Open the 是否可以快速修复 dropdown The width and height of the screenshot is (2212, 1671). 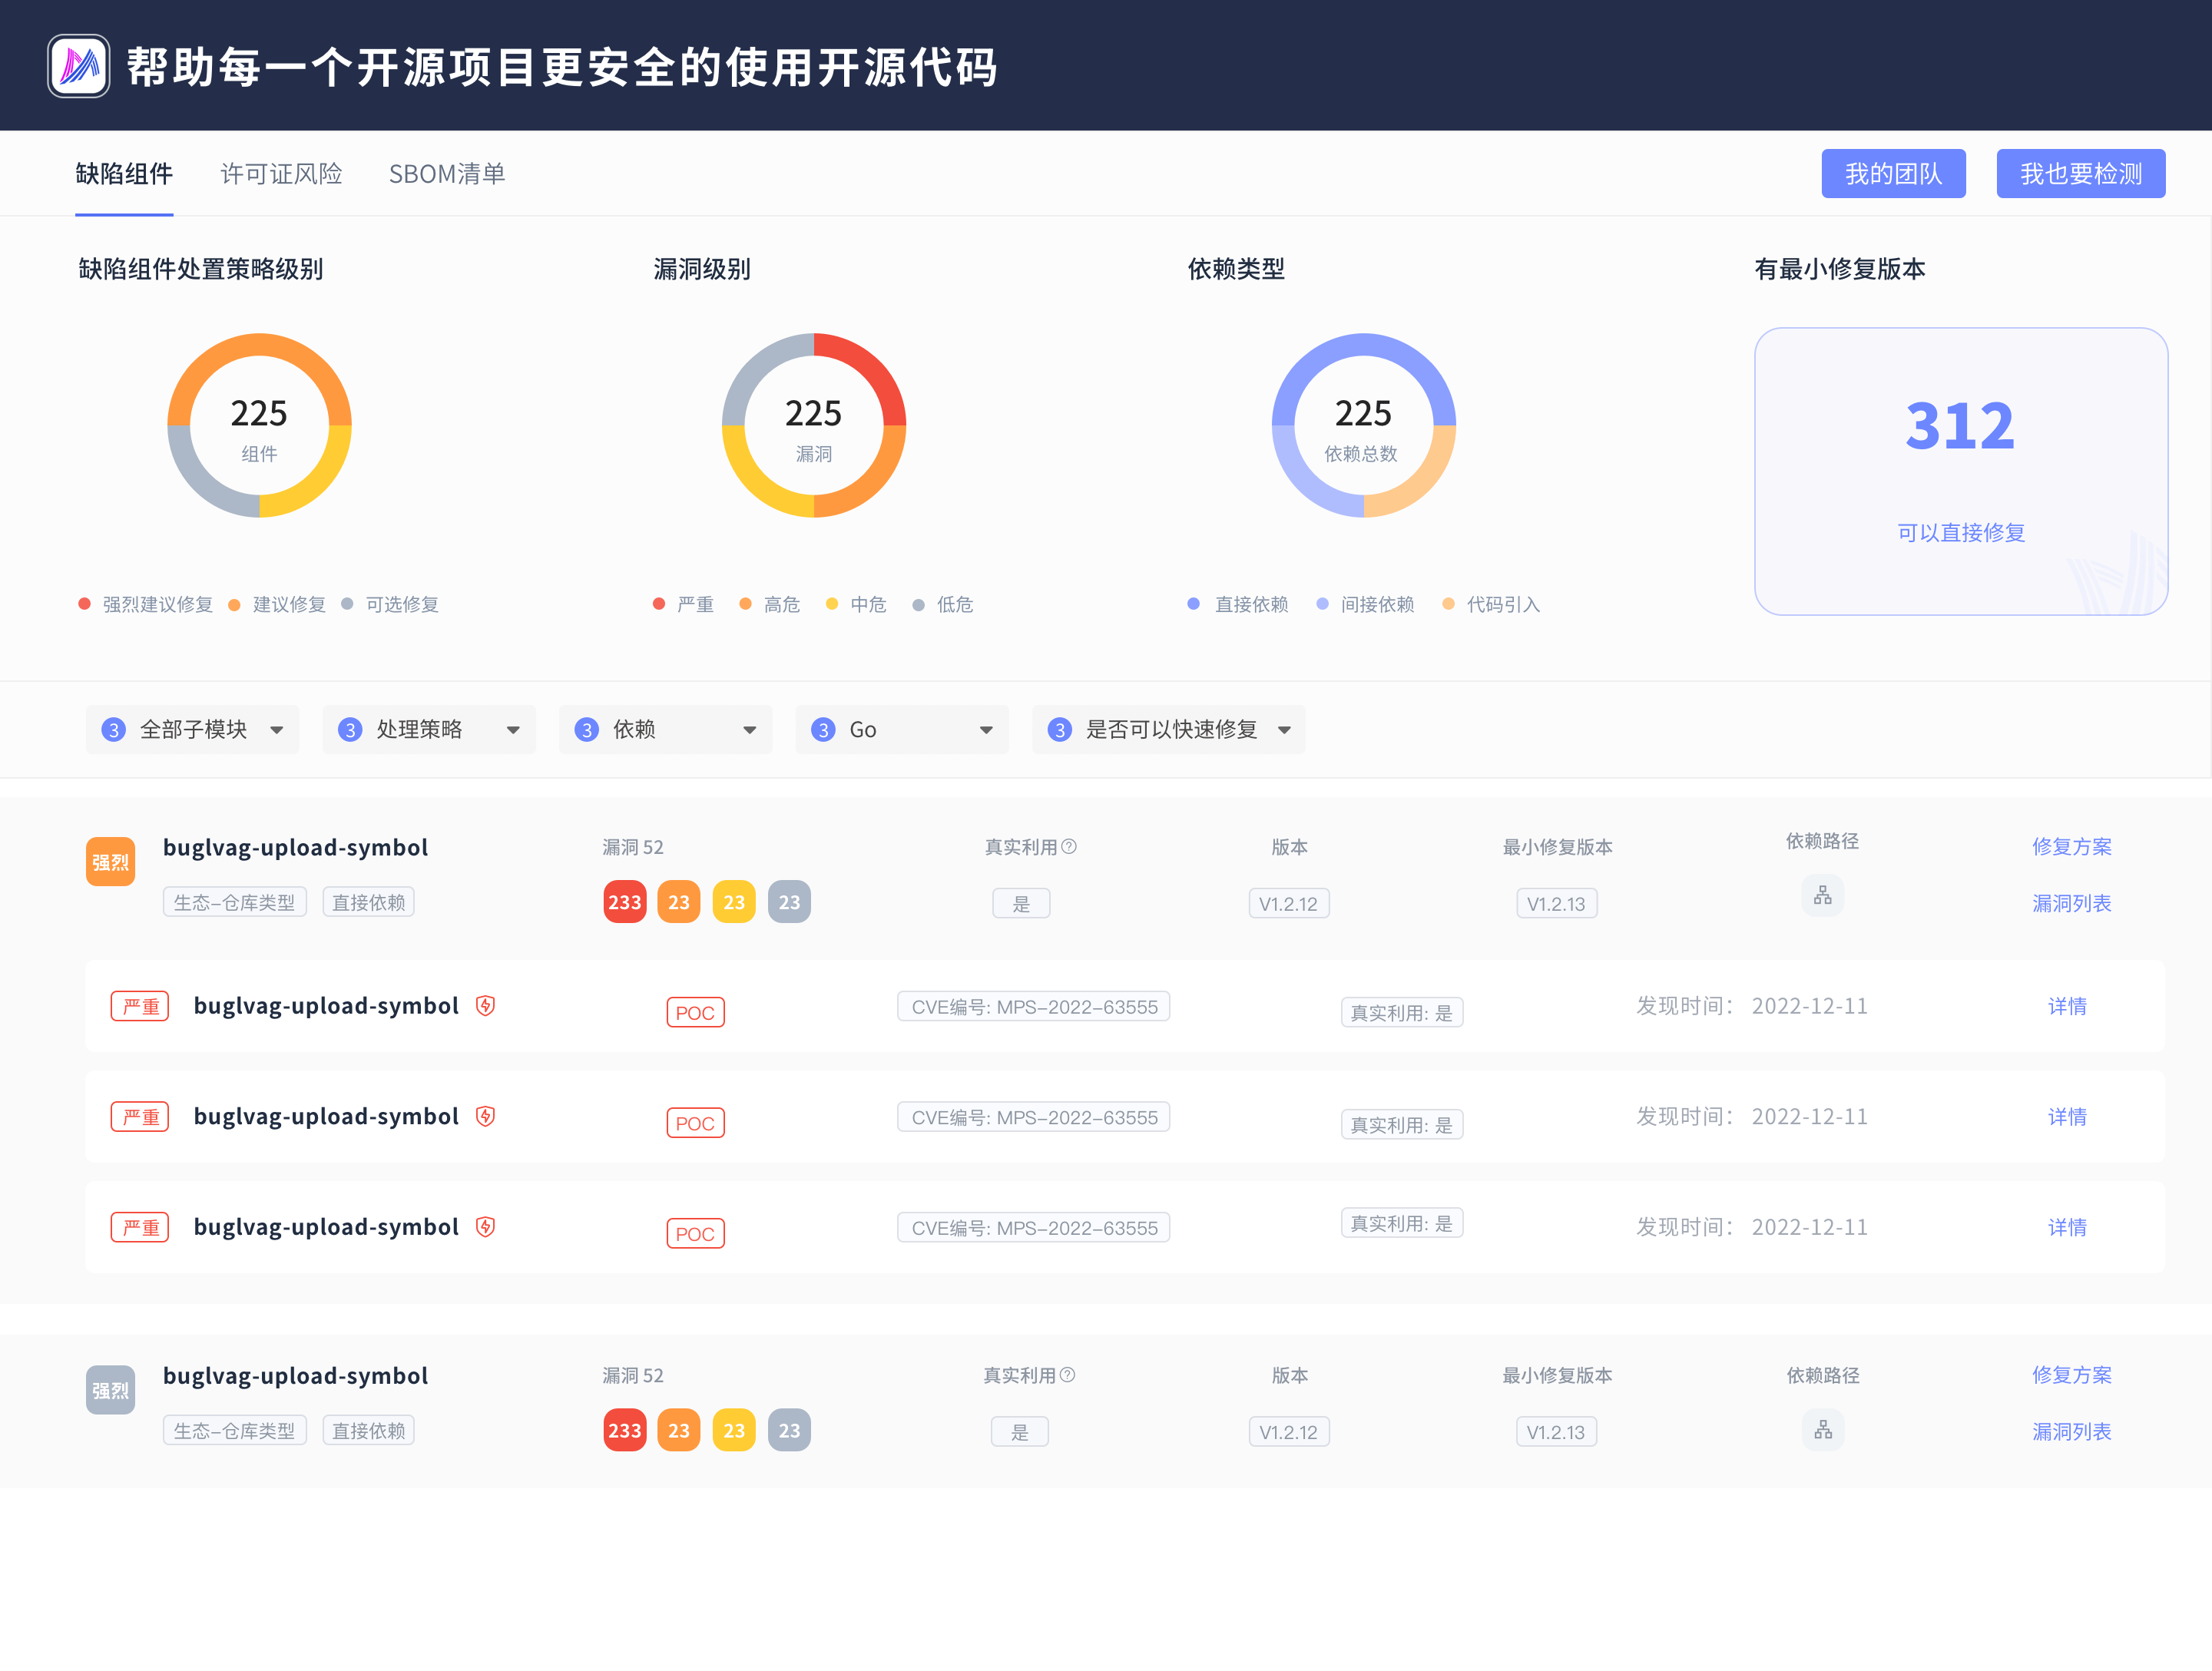pos(1168,730)
